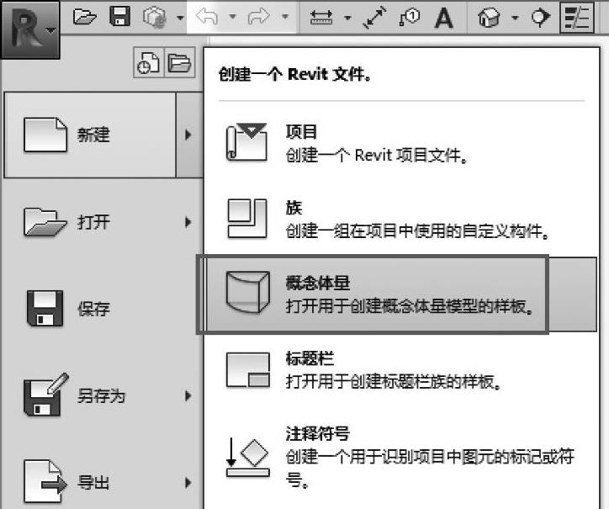Click the Open folder icon in quick access toolbar
This screenshot has width=609, height=509.
click(x=84, y=17)
